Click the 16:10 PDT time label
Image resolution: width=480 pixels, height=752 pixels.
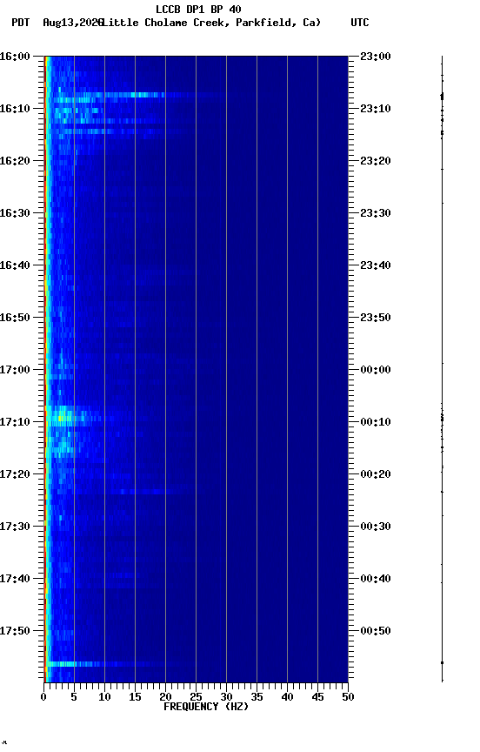[x=15, y=109]
